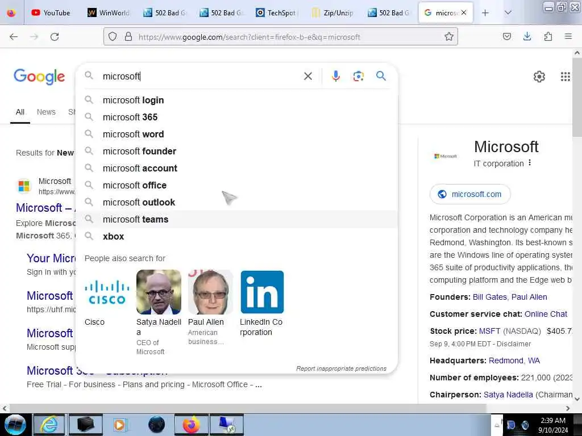Open more options next to IT corporation
This screenshot has width=582, height=436.
tap(530, 163)
